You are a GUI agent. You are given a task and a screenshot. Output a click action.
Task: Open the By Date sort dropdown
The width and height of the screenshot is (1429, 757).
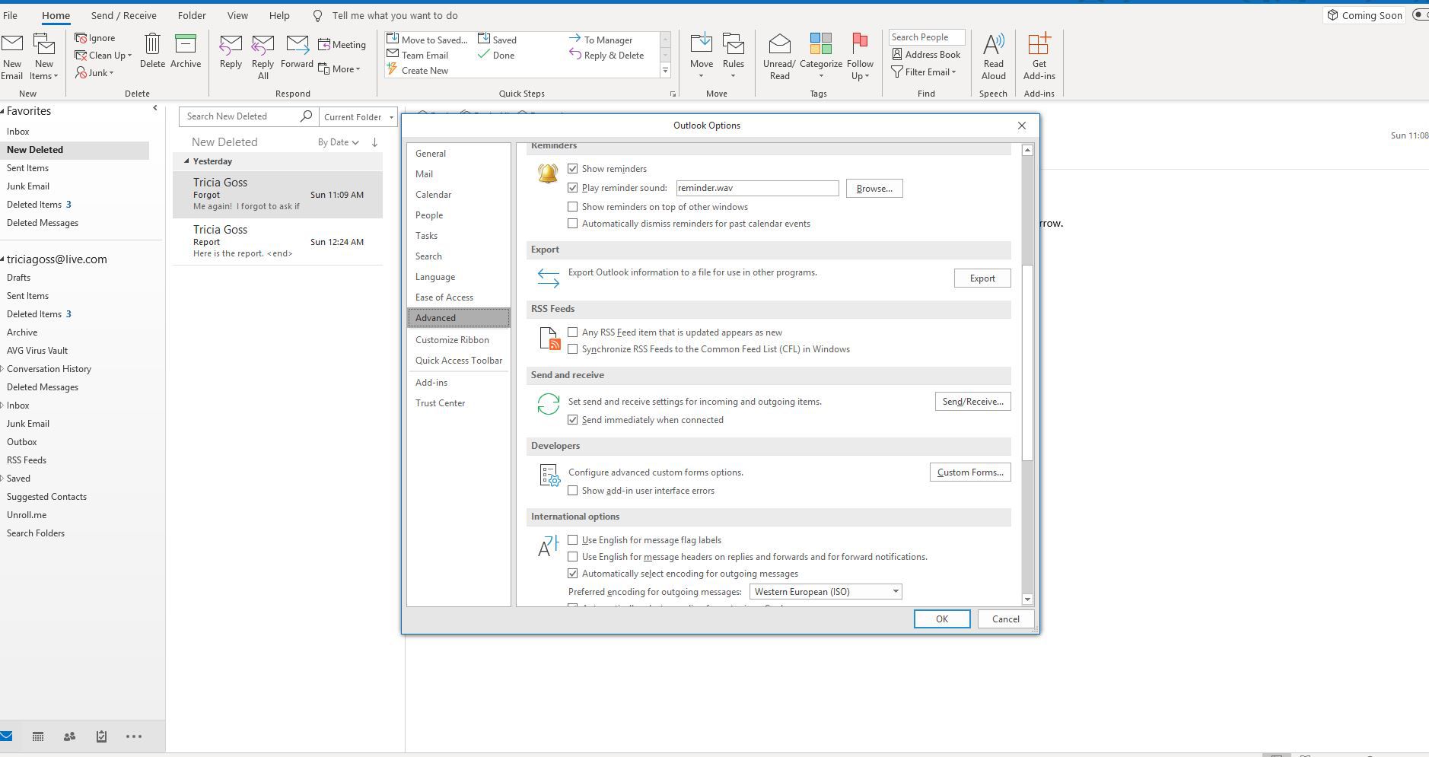pos(338,142)
